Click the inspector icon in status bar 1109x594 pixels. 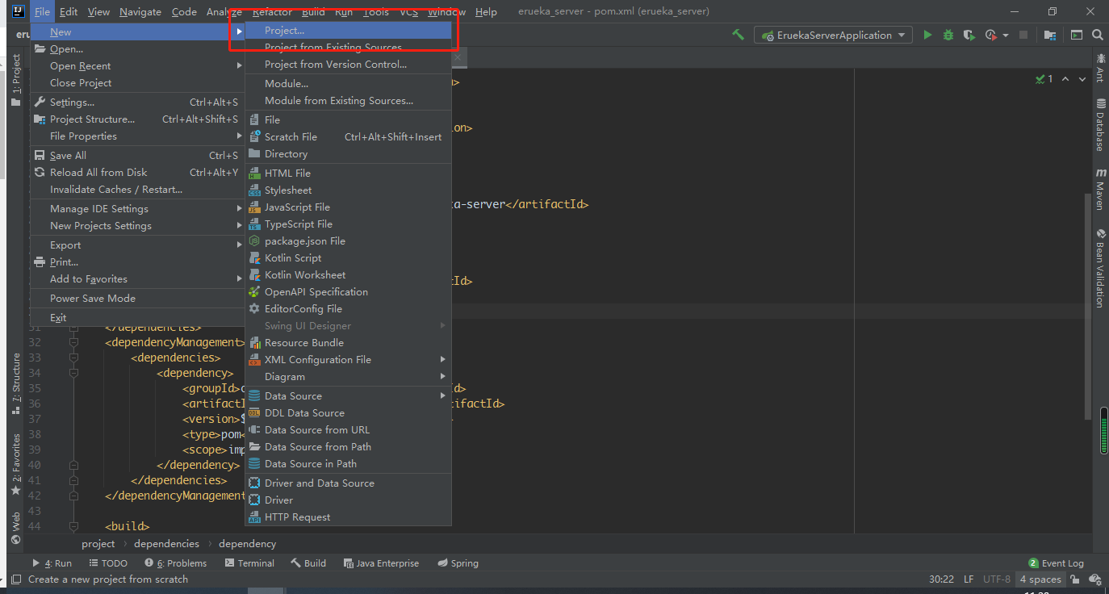coord(1095,579)
